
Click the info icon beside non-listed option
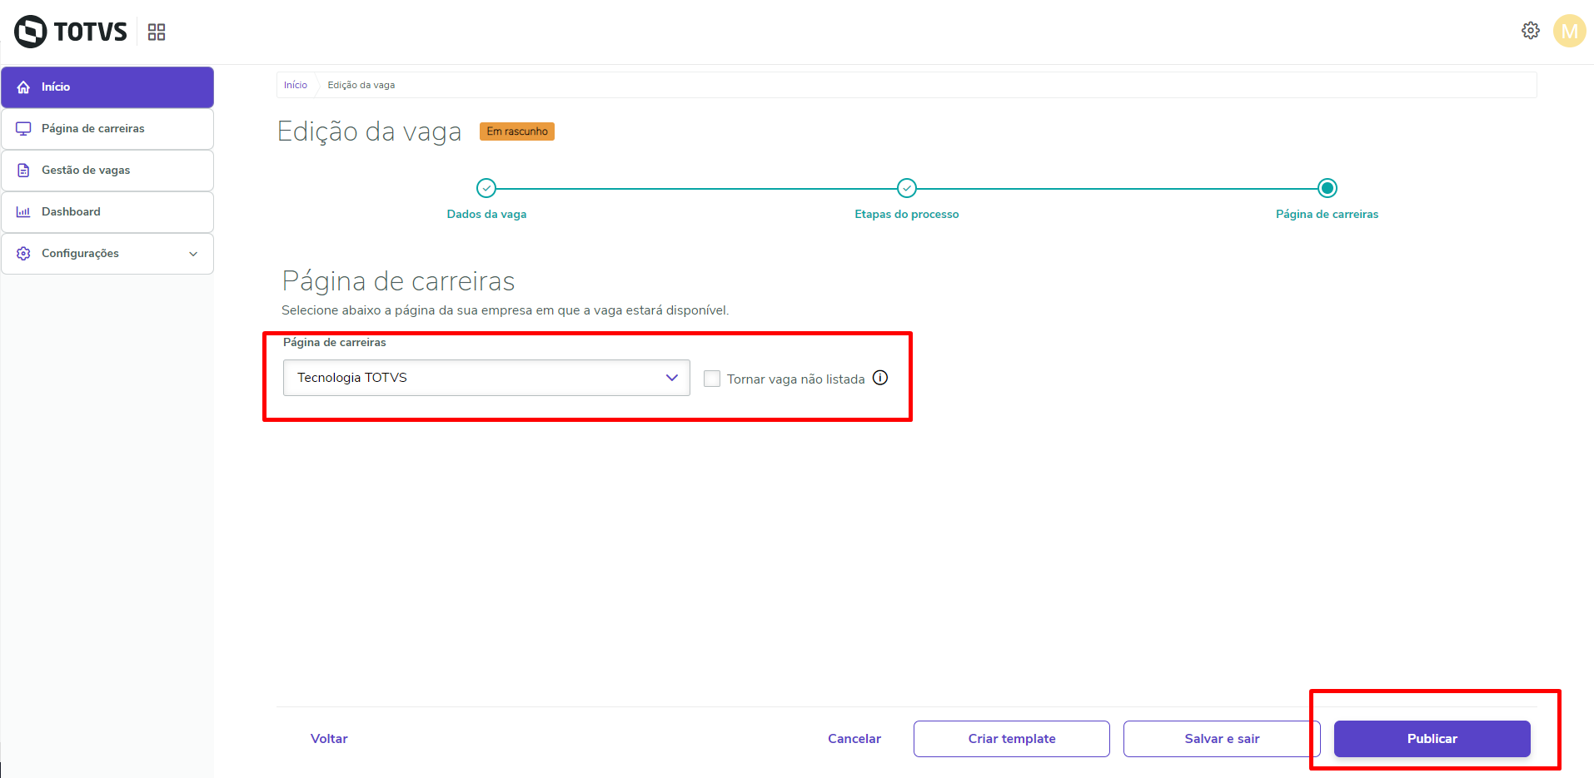[880, 378]
